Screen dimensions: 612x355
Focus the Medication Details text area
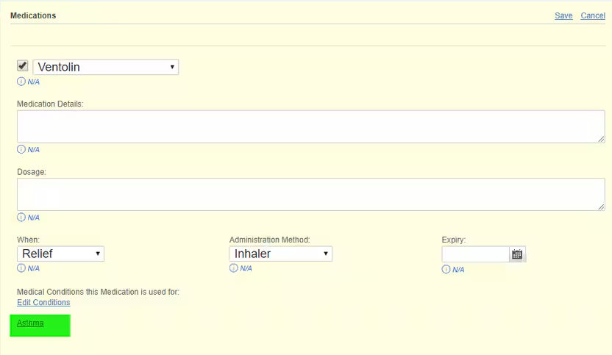(x=310, y=126)
